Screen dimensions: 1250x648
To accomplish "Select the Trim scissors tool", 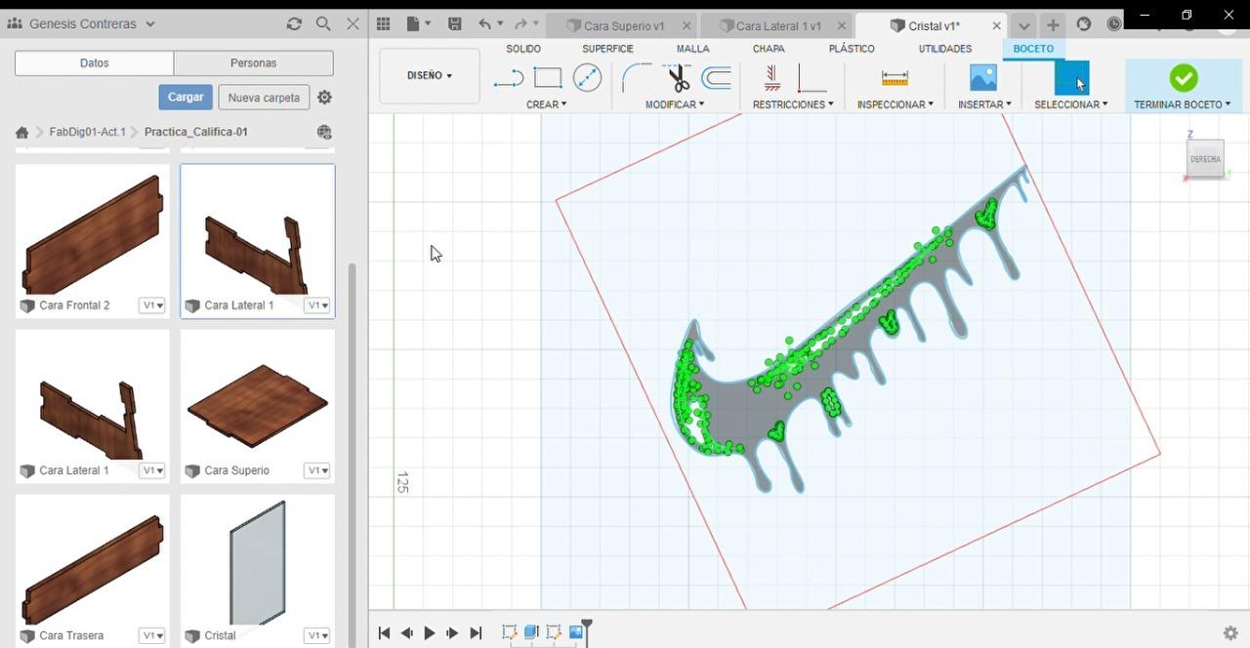I will [x=678, y=78].
